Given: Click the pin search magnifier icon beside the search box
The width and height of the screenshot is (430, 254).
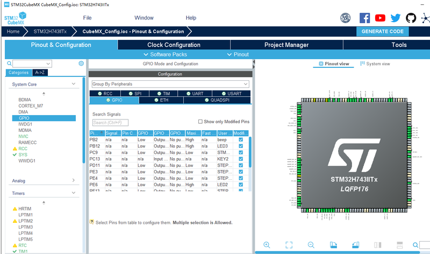Looking at the screenshot, I should click(415, 245).
